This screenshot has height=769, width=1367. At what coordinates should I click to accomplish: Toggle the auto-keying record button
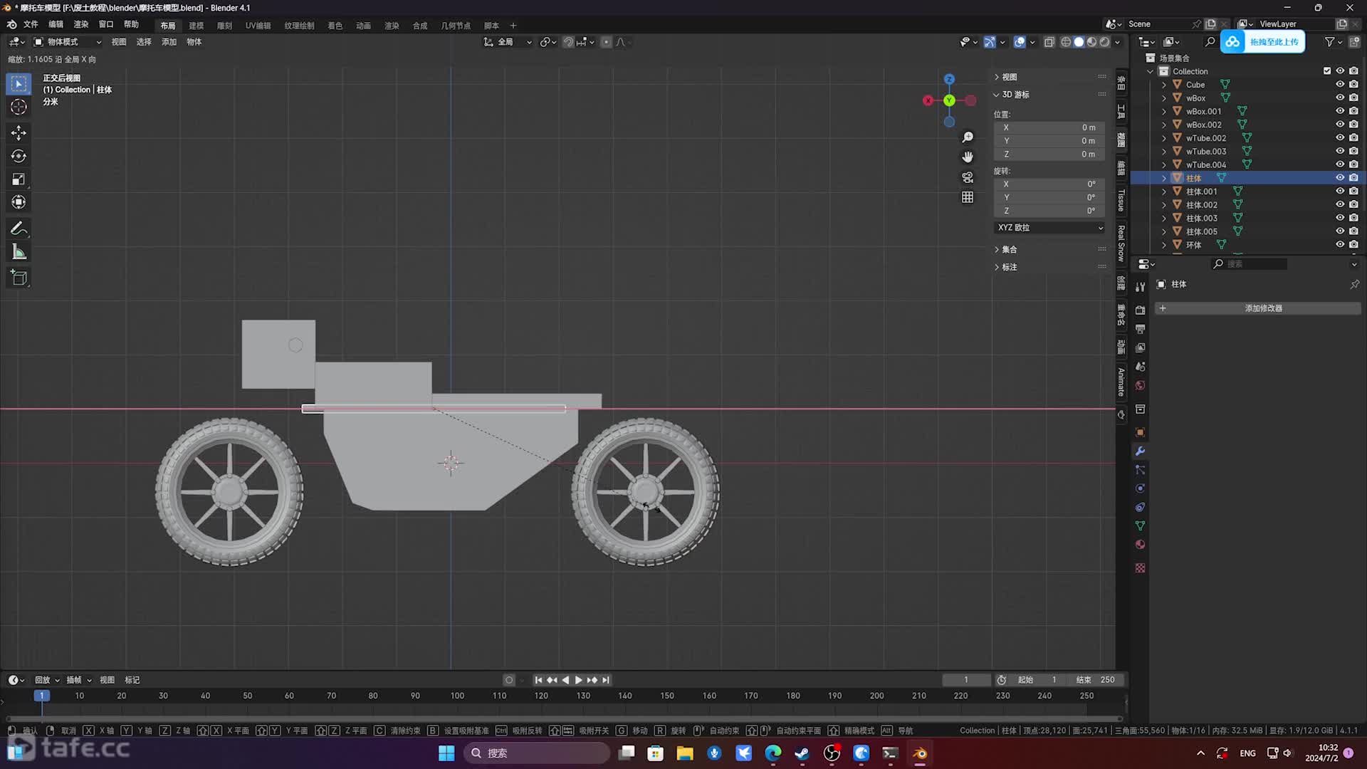click(x=508, y=680)
